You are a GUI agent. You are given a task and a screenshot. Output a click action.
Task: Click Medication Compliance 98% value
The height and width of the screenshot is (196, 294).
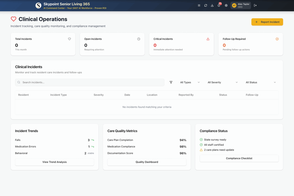pos(183,147)
